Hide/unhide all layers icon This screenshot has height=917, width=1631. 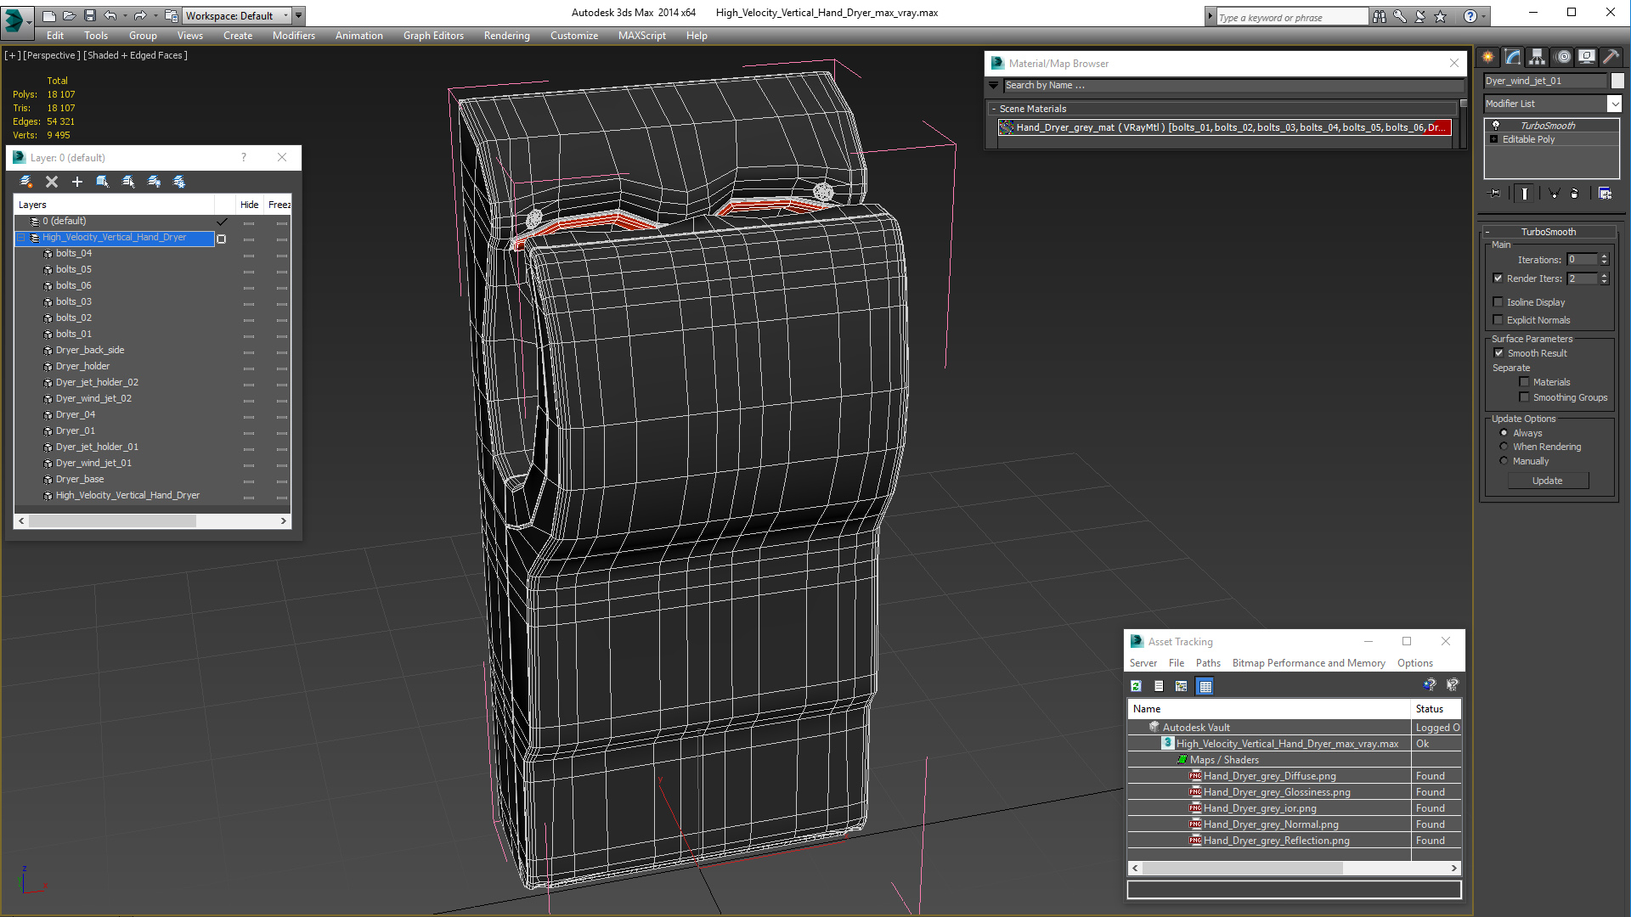coord(154,182)
